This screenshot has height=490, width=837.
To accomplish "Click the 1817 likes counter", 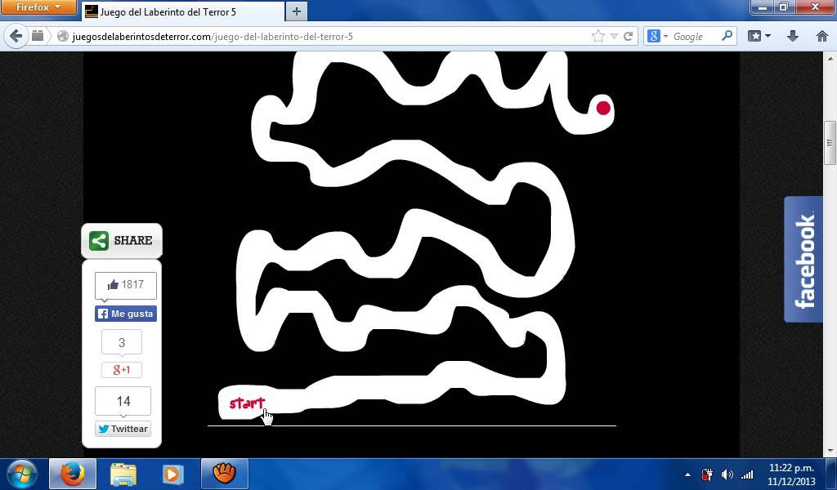I will (x=126, y=285).
